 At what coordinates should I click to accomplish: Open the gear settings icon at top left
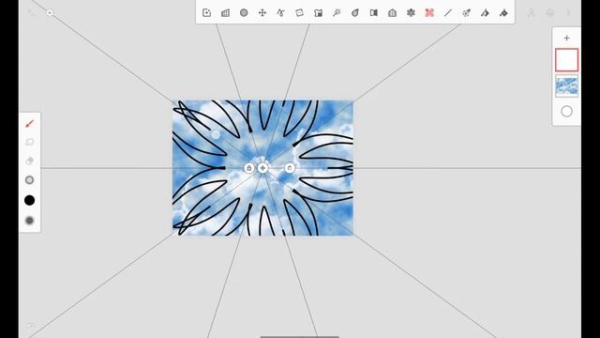click(50, 12)
